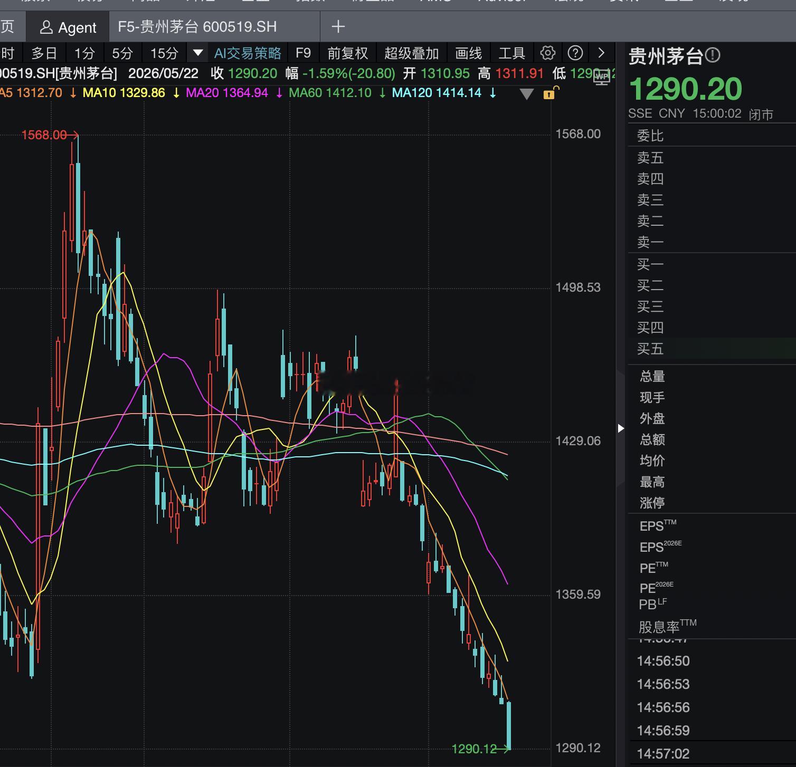Select the 卖三 order book row

tap(712, 200)
